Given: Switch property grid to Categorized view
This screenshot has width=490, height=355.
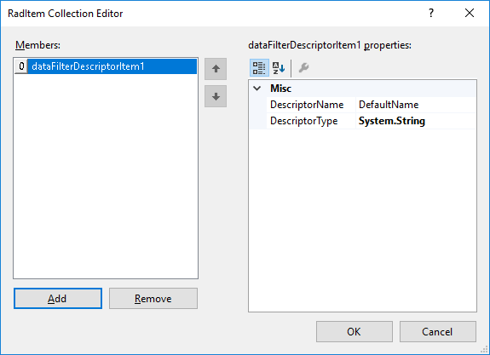Looking at the screenshot, I should pyautogui.click(x=259, y=68).
